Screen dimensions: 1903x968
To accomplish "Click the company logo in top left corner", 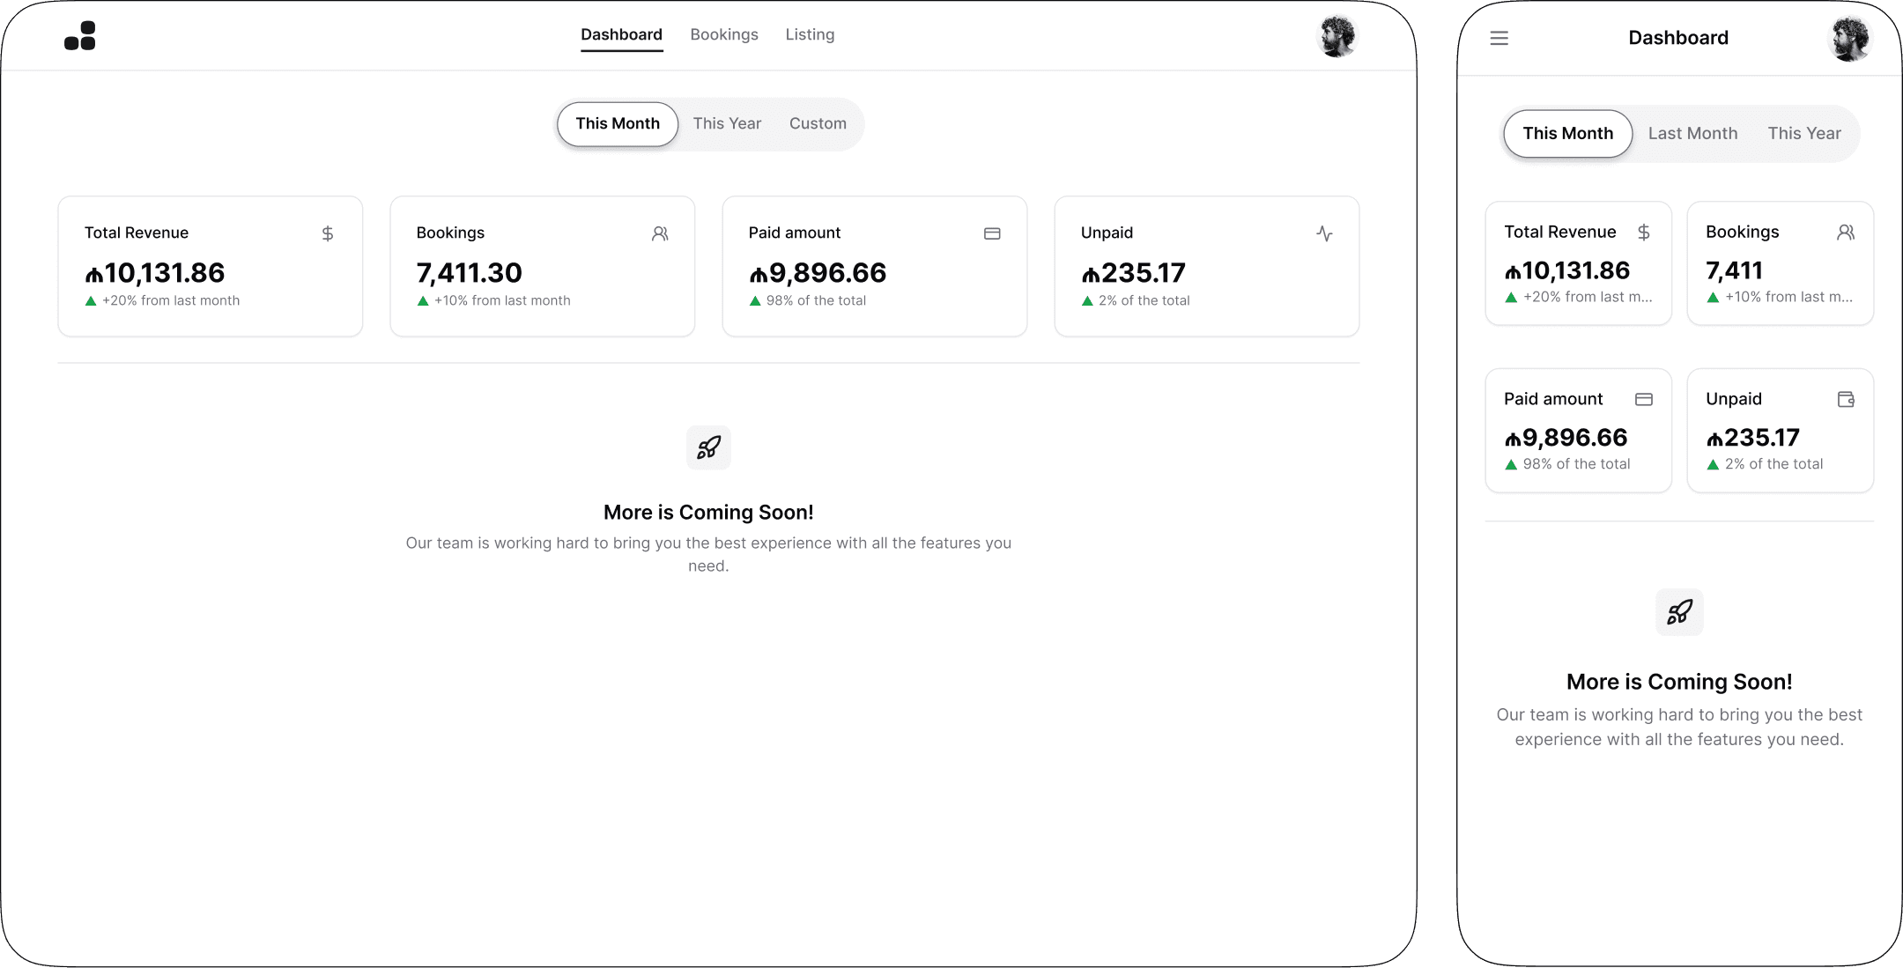I will click(81, 34).
